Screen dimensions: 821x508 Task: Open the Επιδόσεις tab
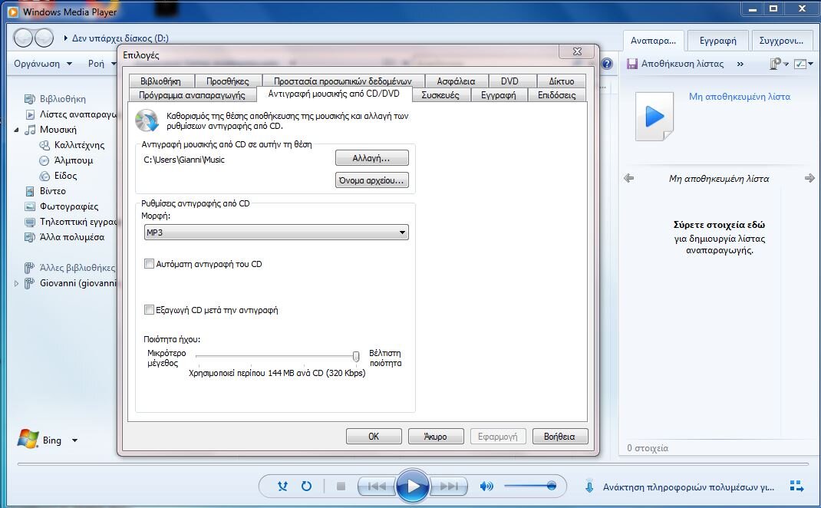556,95
